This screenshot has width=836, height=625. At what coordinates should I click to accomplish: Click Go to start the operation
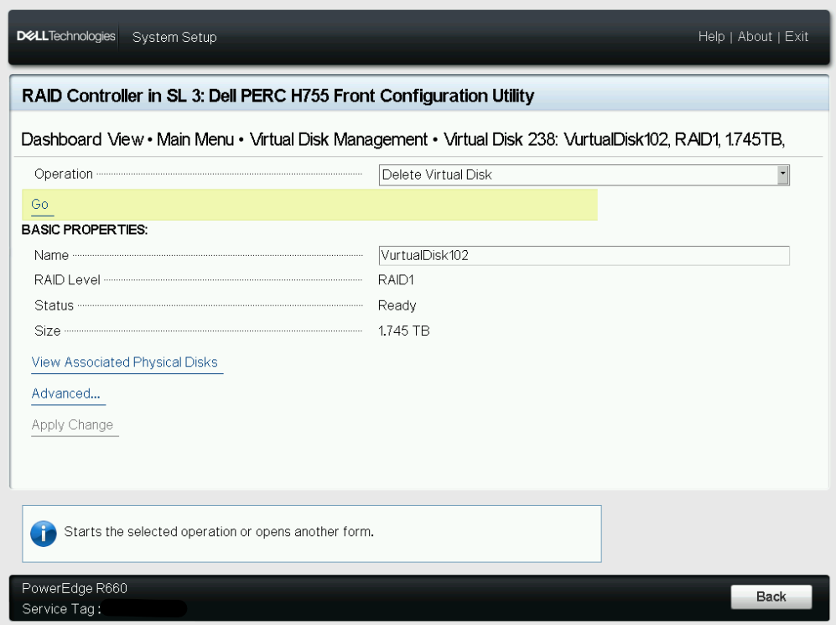pyautogui.click(x=40, y=204)
